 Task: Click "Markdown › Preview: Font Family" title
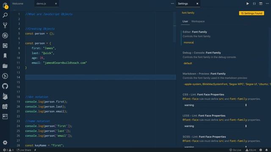pos(204,73)
